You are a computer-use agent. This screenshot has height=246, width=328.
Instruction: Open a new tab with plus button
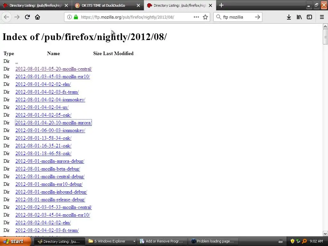click(221, 5)
